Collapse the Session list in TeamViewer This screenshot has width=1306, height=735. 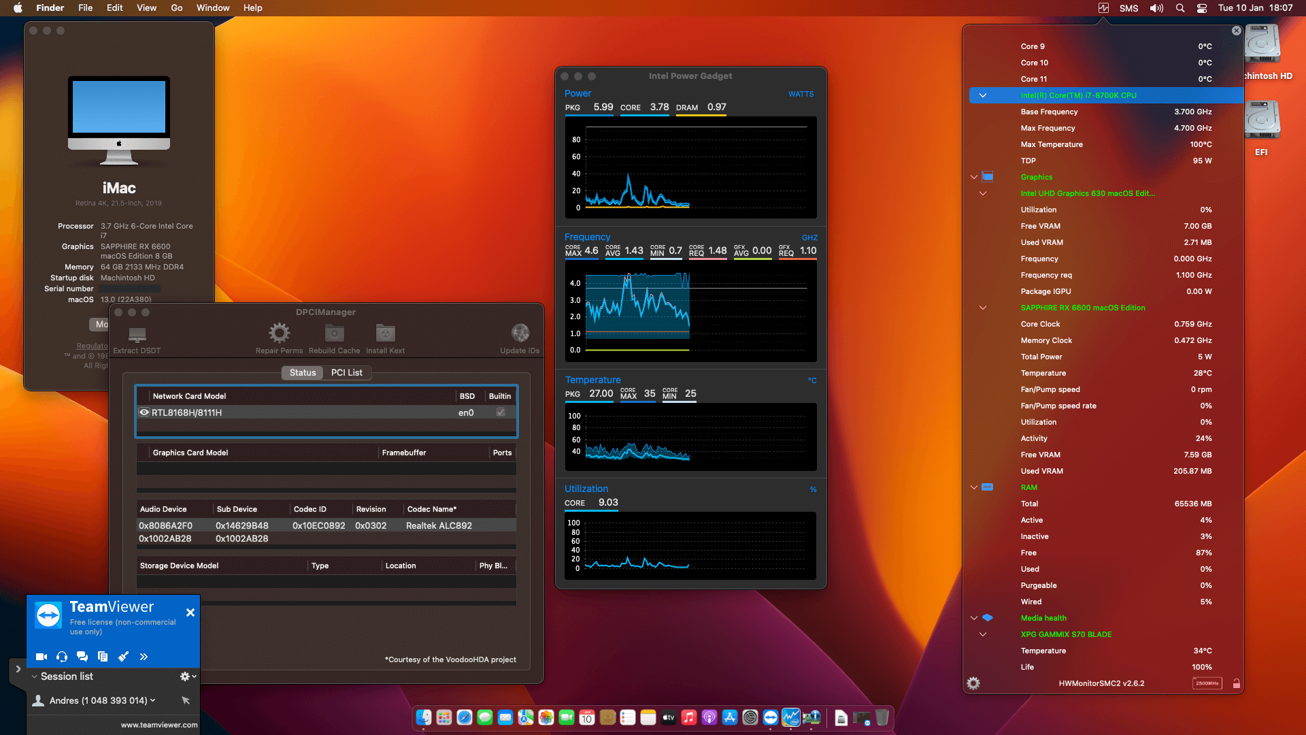click(x=34, y=676)
